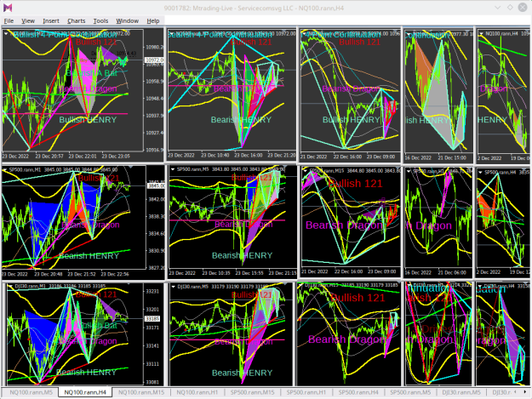532x399 pixels.
Task: Switch to the NQ100.rann,M5 chart tab
Action: [x=31, y=392]
